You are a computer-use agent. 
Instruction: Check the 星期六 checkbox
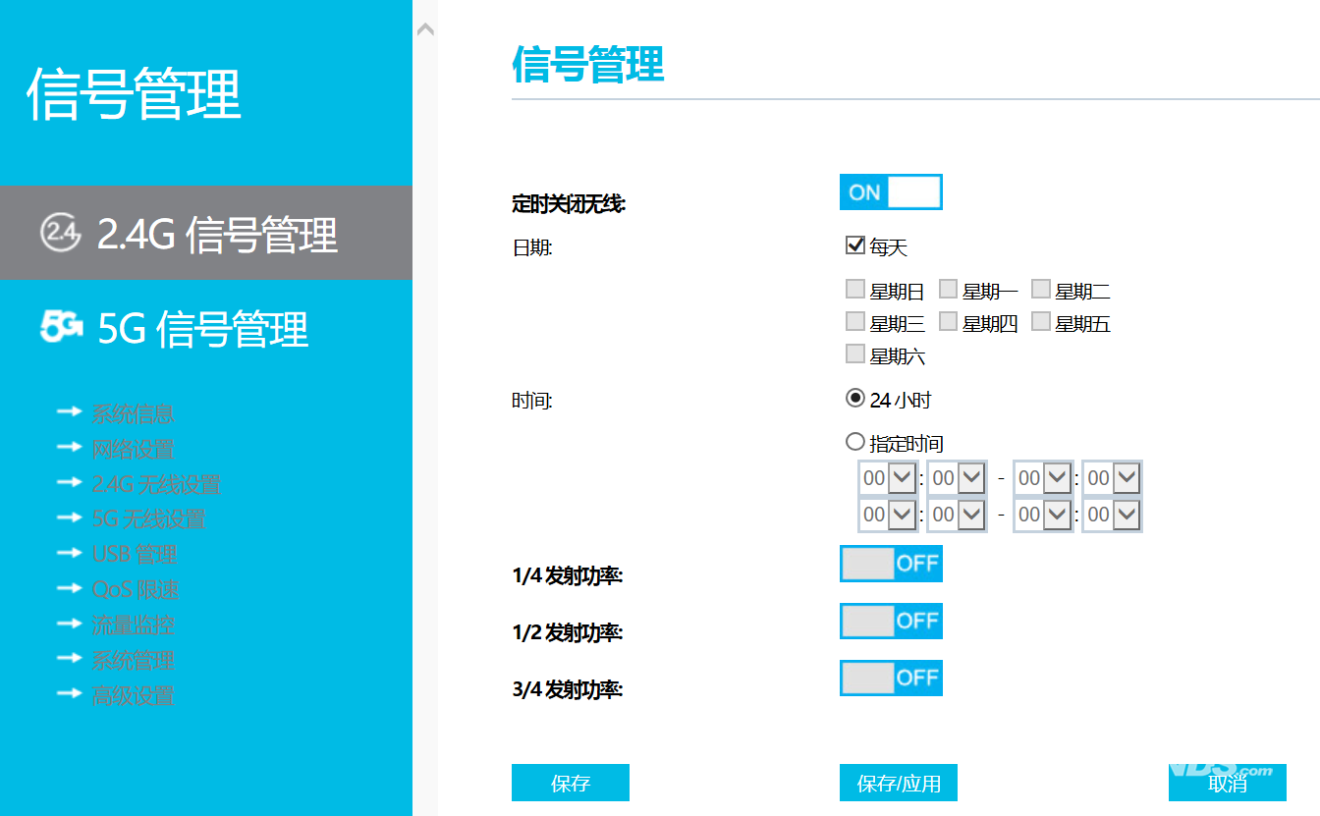[x=854, y=354]
